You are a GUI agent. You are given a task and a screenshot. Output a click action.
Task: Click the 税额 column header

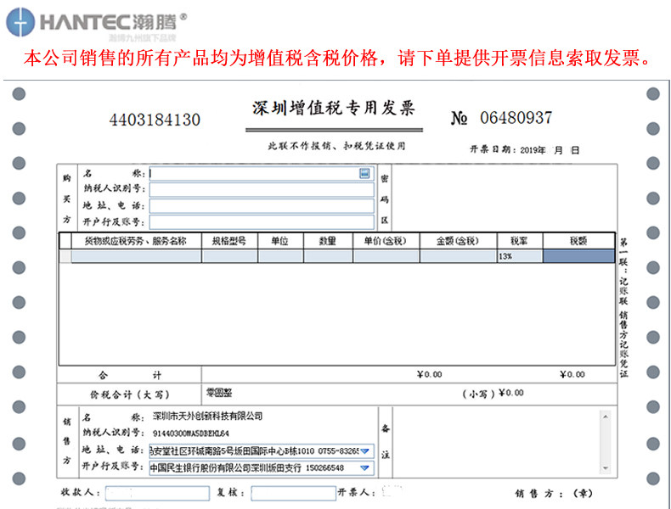(578, 241)
